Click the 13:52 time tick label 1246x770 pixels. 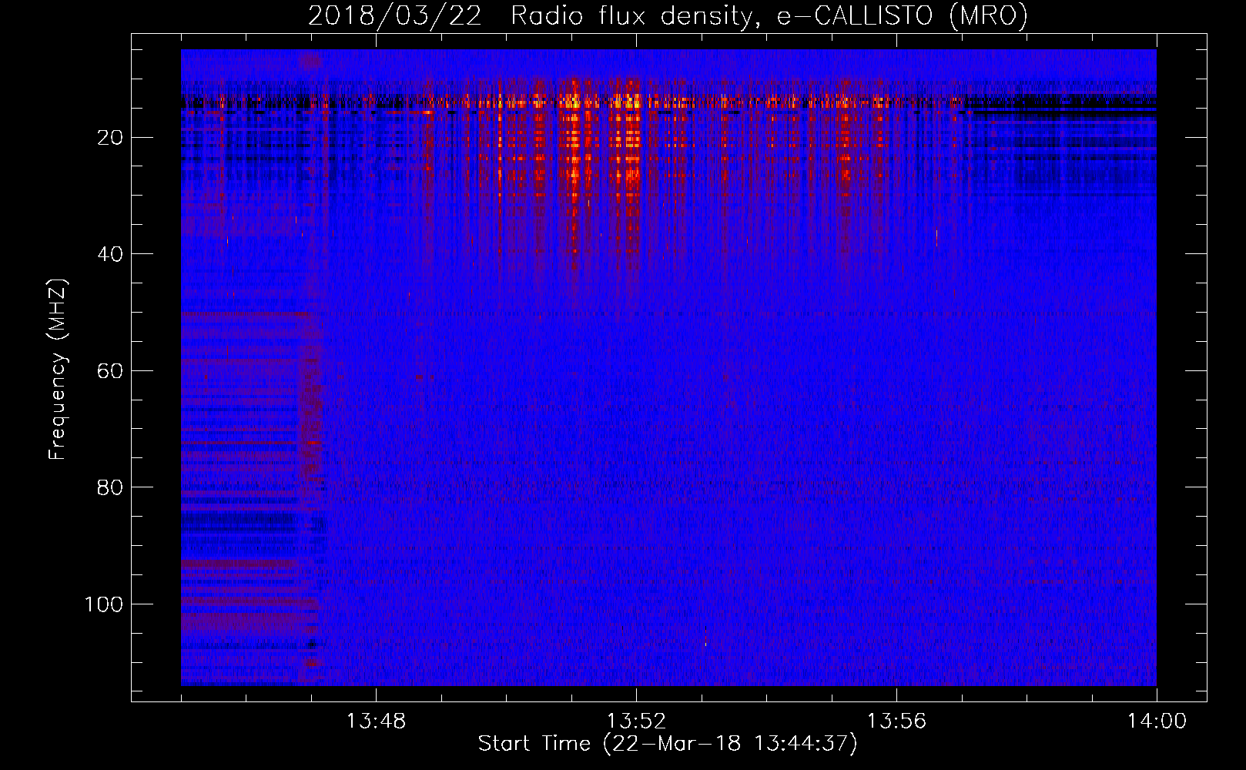(x=636, y=721)
